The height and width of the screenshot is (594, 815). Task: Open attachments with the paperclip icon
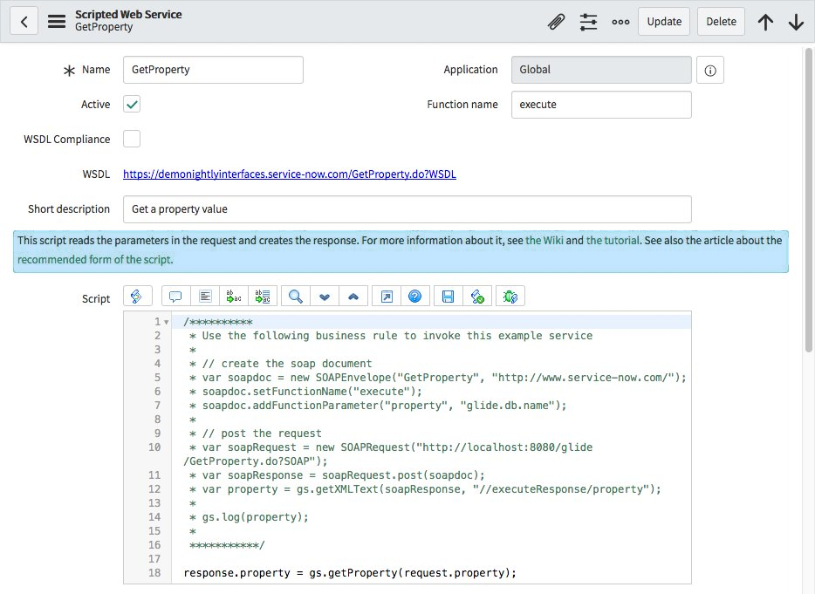(x=556, y=22)
